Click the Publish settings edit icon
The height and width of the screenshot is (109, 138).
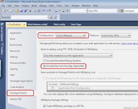coord(55,17)
